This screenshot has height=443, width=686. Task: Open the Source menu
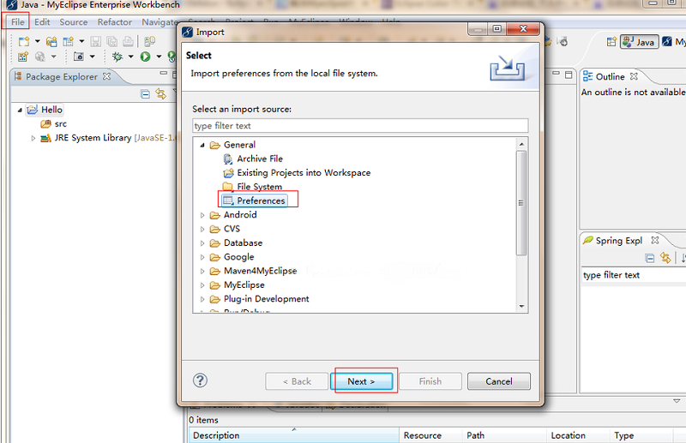pyautogui.click(x=74, y=22)
